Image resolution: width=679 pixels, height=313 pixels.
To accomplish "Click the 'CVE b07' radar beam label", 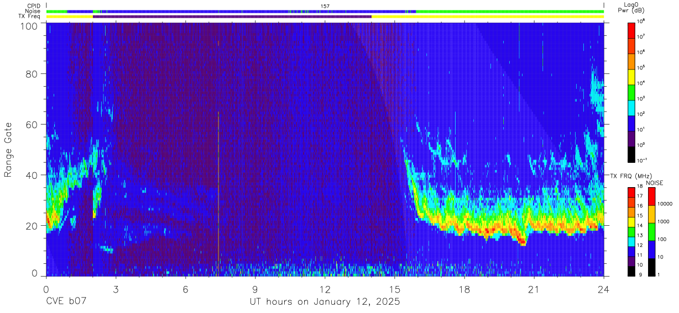I will point(65,302).
